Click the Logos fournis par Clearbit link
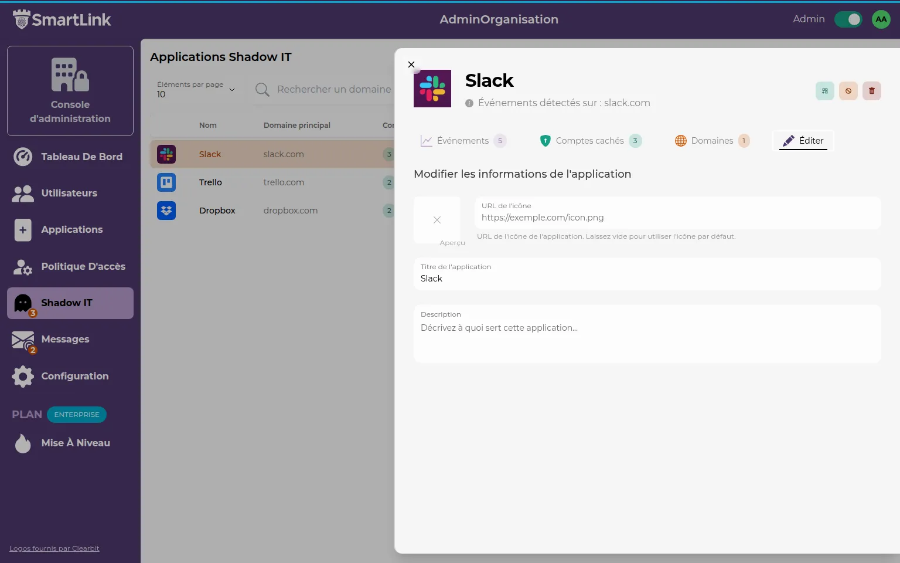The width and height of the screenshot is (900, 563). [54, 548]
